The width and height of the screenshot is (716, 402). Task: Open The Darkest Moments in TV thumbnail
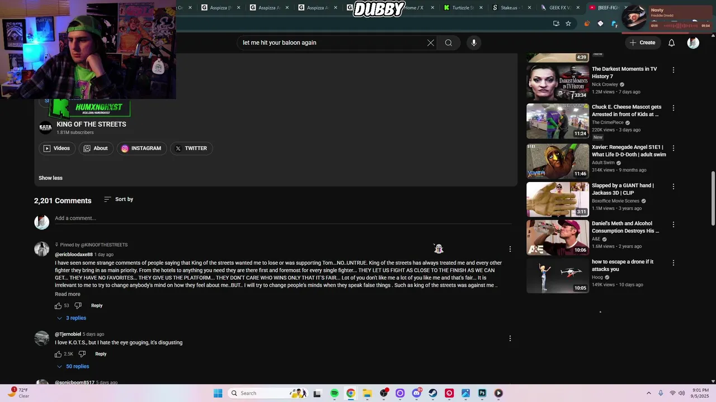pyautogui.click(x=558, y=83)
